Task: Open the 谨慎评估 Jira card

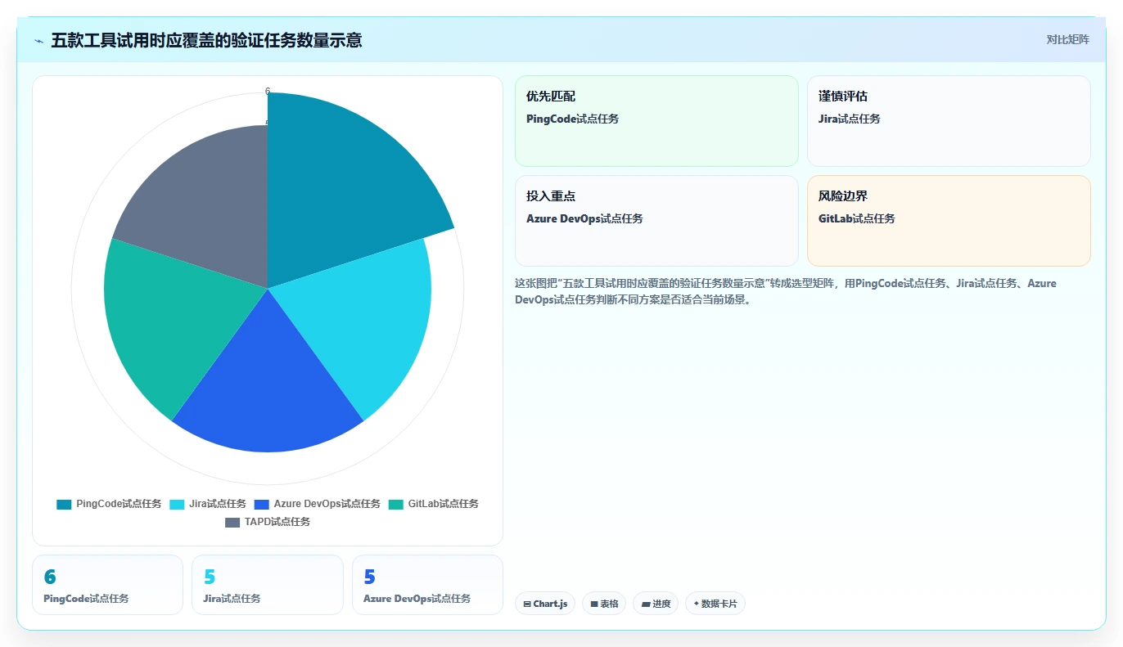Action: (x=949, y=121)
